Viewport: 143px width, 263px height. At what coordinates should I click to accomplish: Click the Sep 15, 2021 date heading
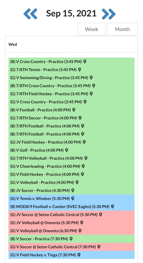tap(71, 13)
